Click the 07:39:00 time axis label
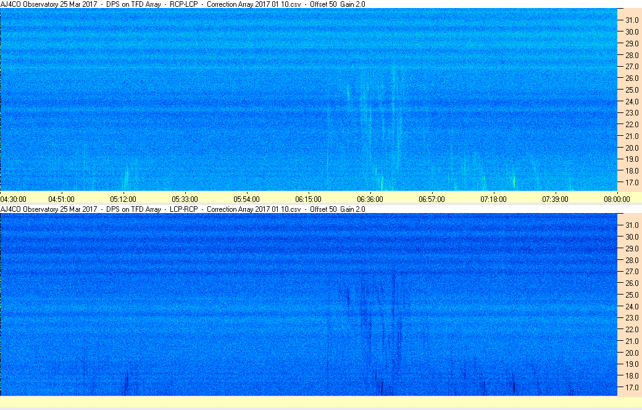 point(555,199)
